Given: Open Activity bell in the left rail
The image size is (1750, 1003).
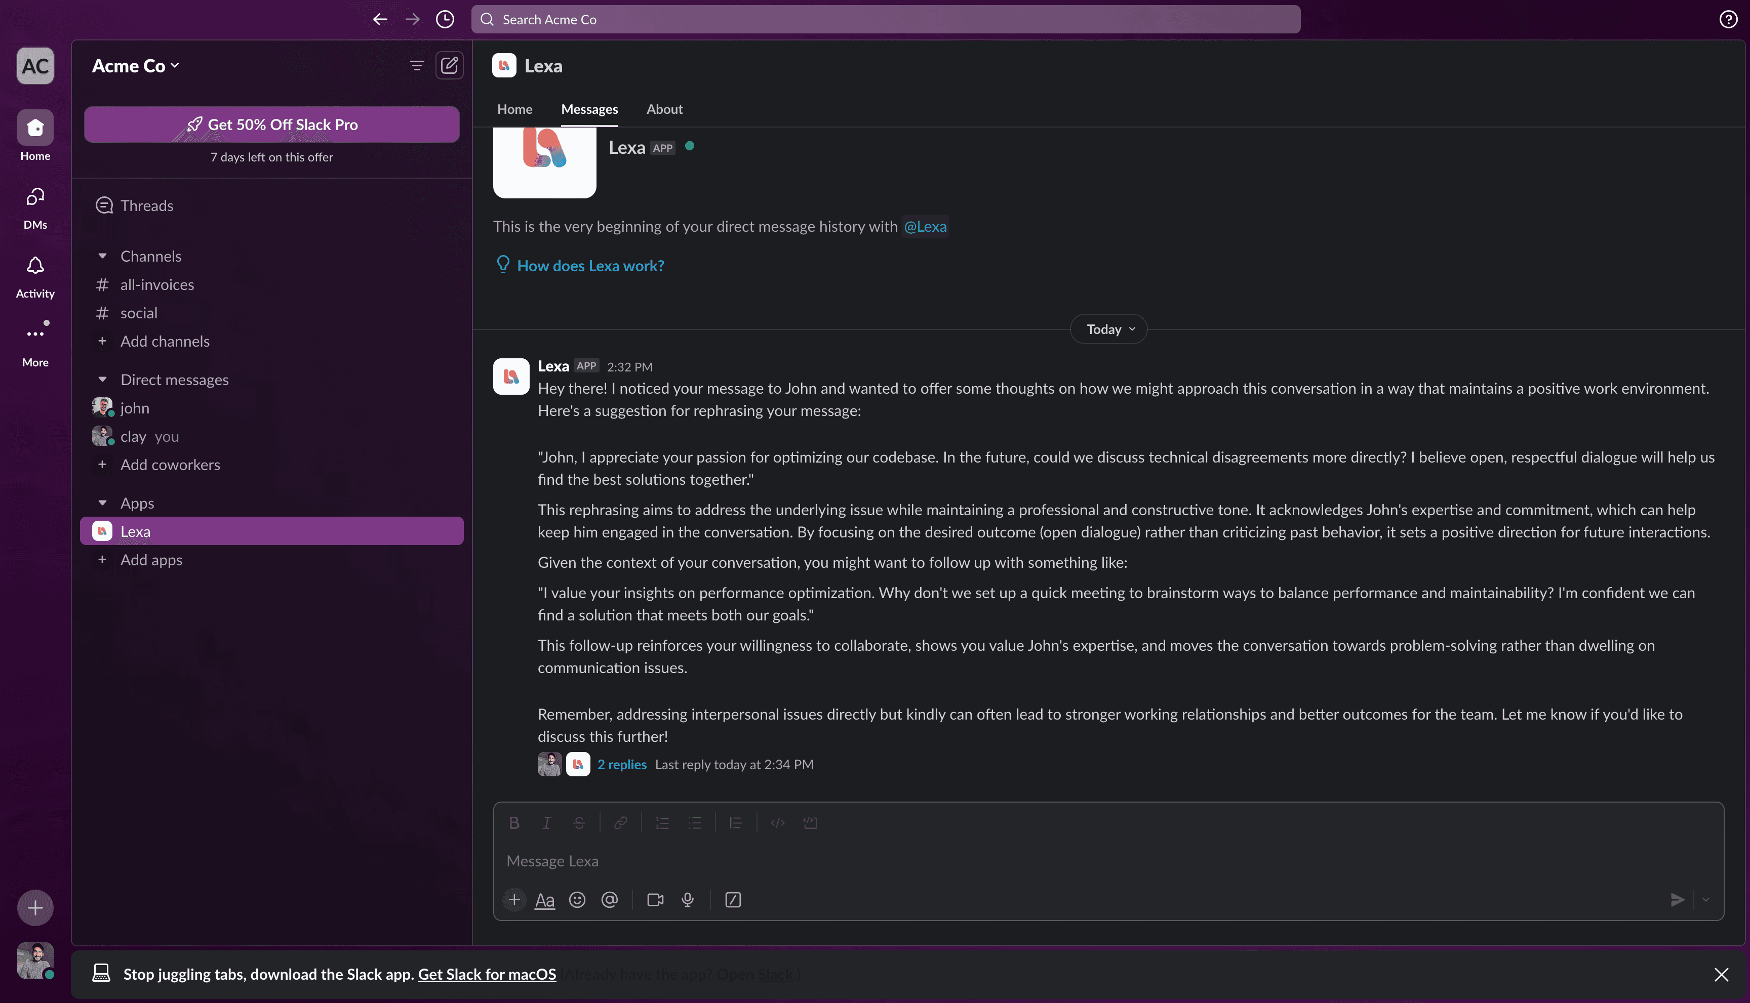Looking at the screenshot, I should point(35,277).
